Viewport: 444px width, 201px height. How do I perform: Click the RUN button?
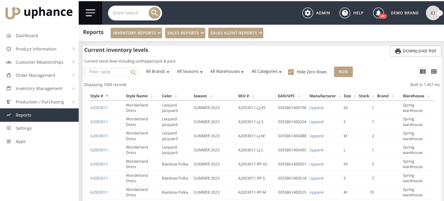click(343, 72)
